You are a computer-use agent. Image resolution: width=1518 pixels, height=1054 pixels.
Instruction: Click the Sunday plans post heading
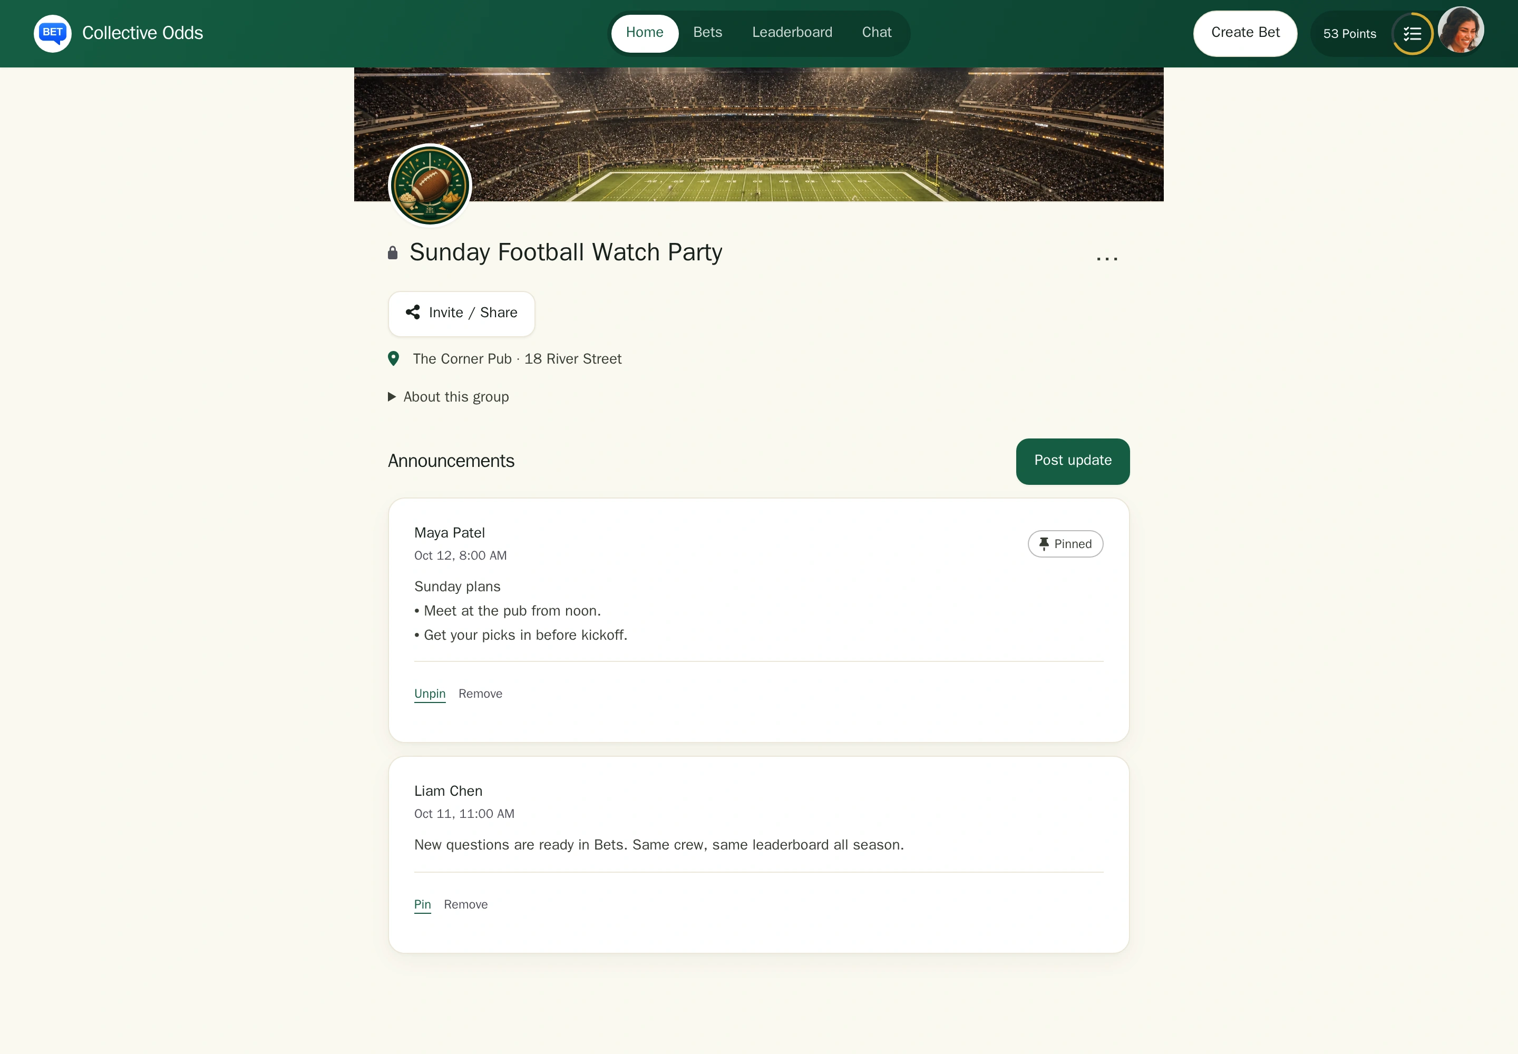click(x=457, y=587)
